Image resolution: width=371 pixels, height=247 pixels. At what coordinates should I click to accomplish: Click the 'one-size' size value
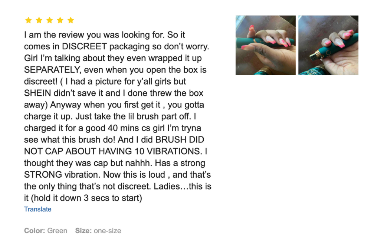tap(108, 231)
